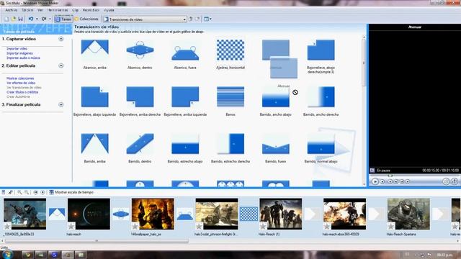Play the preview with the Play button
461x259 pixels.
375,181
